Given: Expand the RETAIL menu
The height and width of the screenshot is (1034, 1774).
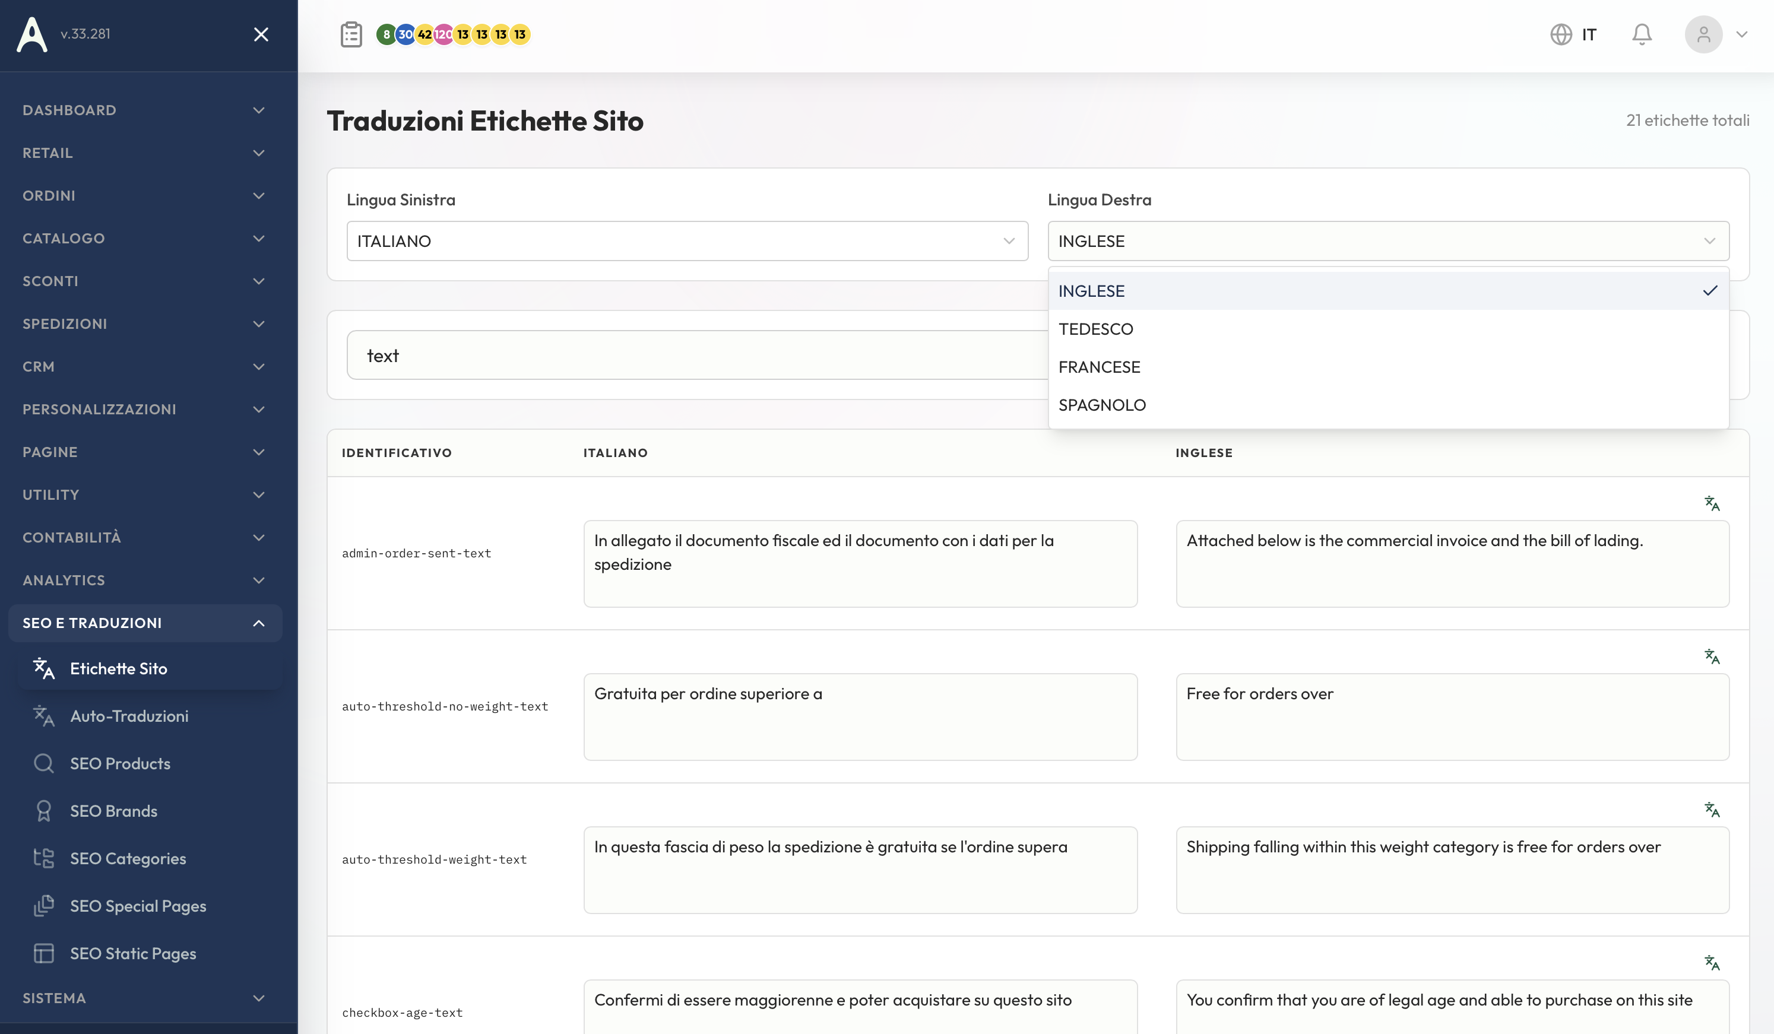Looking at the screenshot, I should point(145,153).
